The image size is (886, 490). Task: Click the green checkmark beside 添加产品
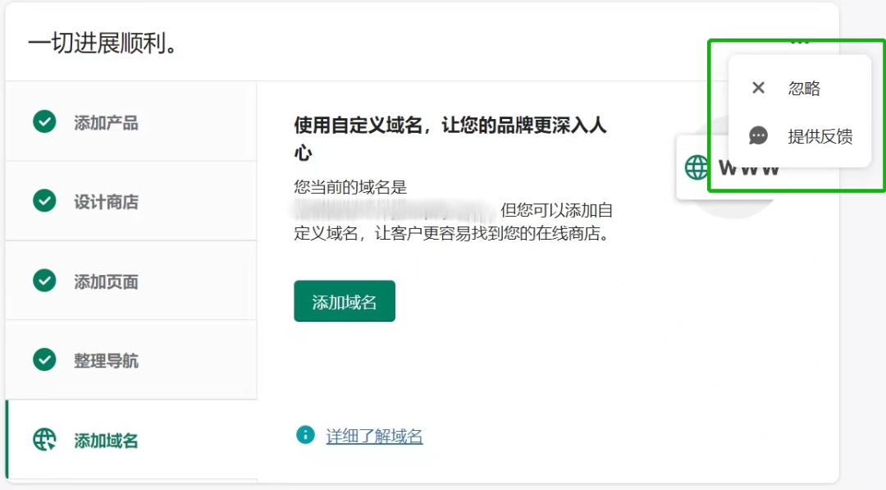44,122
